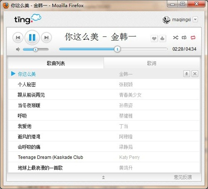Open the 意见反馈 feedback link
This screenshot has height=189, width=208.
183,177
